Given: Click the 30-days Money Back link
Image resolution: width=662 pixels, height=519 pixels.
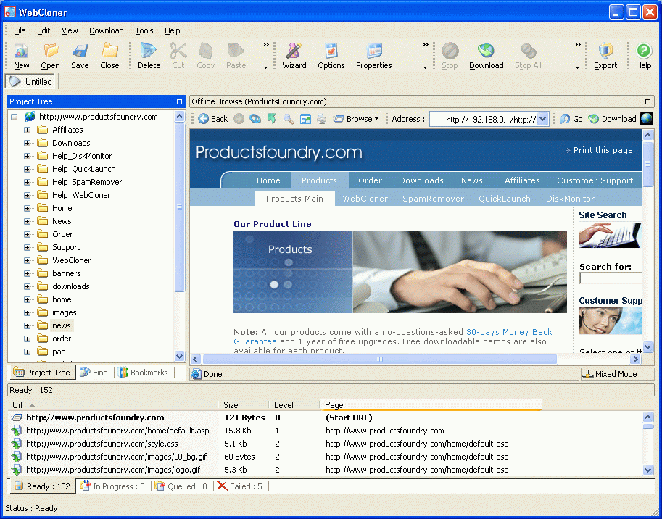Looking at the screenshot, I should click(509, 332).
